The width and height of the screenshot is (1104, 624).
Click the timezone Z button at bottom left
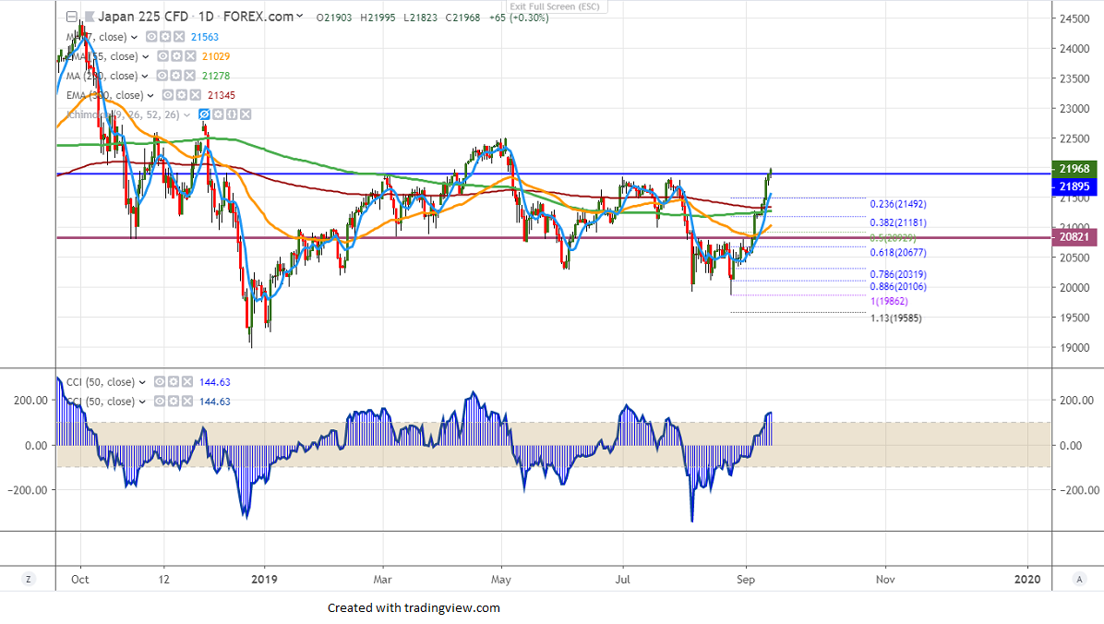point(29,579)
